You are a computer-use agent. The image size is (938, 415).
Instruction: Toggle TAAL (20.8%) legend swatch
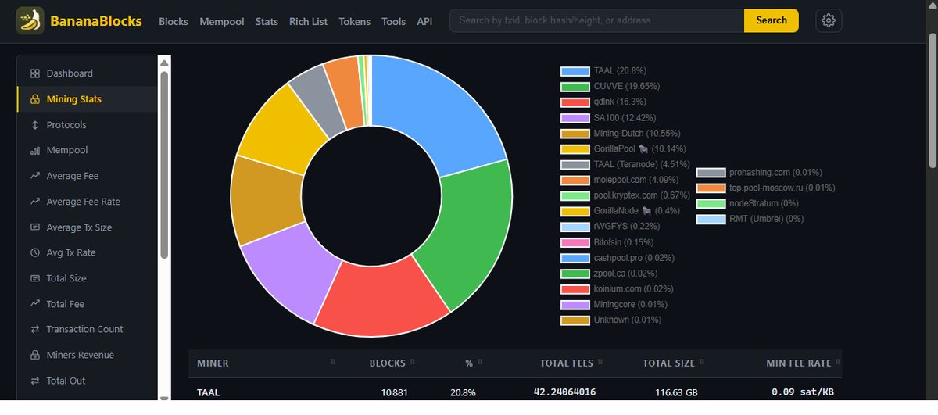pos(575,71)
